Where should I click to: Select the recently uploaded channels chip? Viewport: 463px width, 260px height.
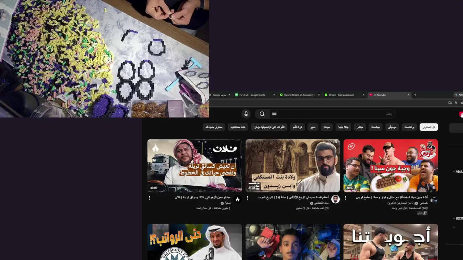click(269, 127)
